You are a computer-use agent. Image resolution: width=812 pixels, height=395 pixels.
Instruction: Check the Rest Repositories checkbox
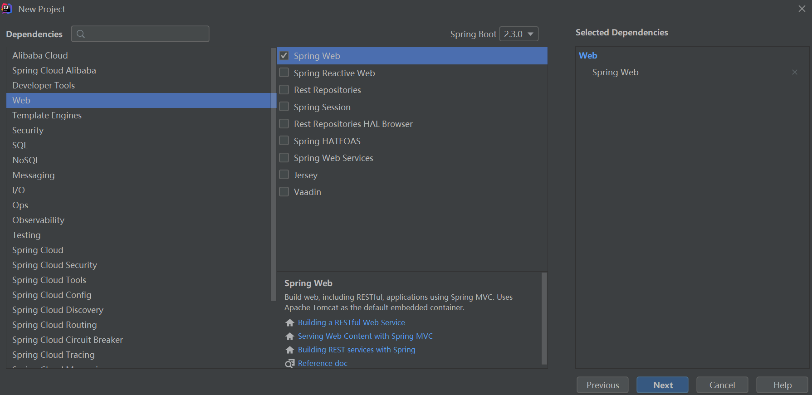click(x=284, y=90)
